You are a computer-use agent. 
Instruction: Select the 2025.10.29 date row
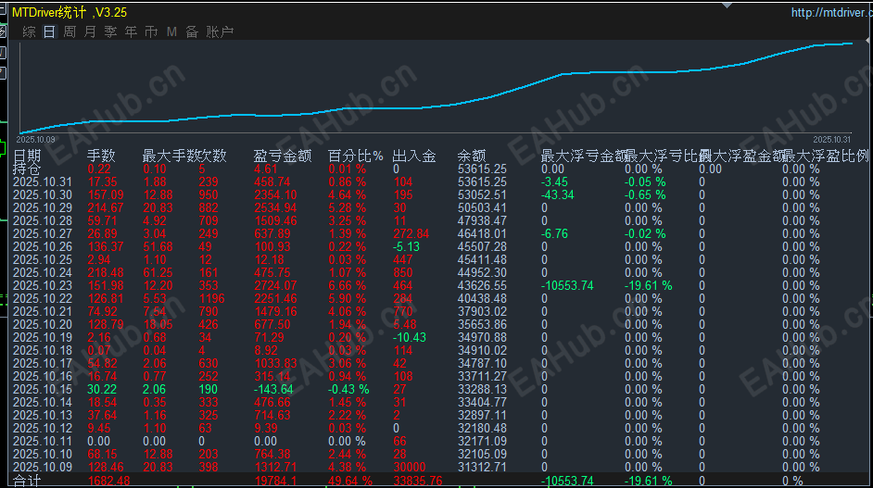click(x=43, y=207)
